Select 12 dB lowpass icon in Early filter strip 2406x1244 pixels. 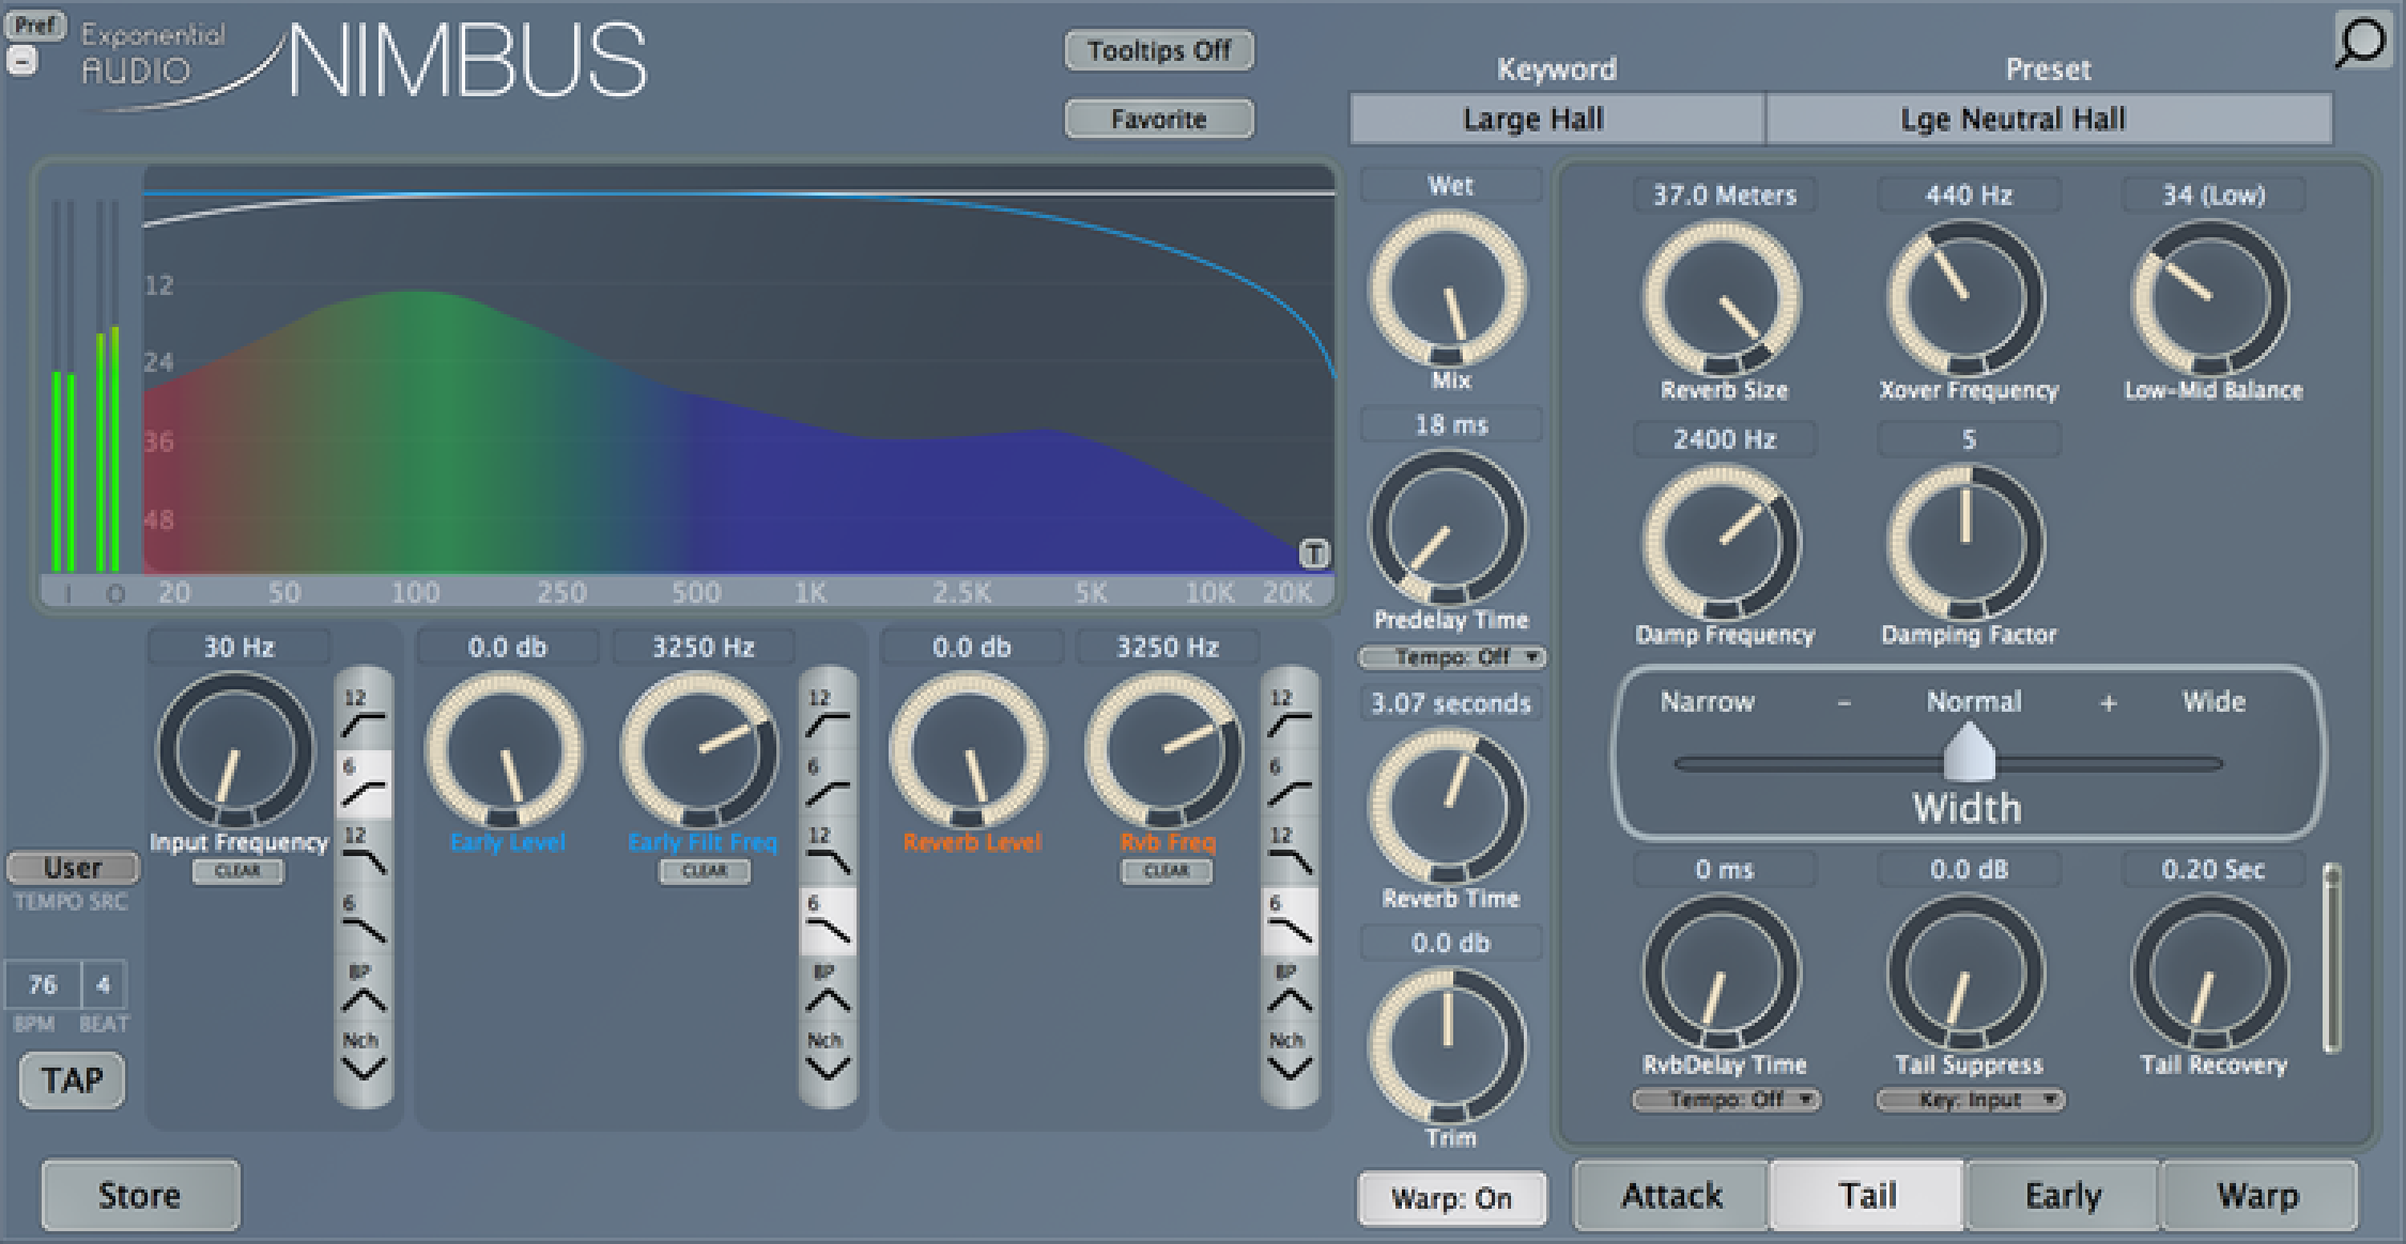pyautogui.click(x=827, y=853)
